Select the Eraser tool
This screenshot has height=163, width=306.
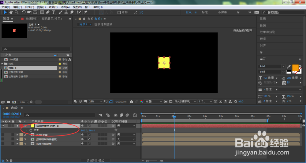(72, 12)
